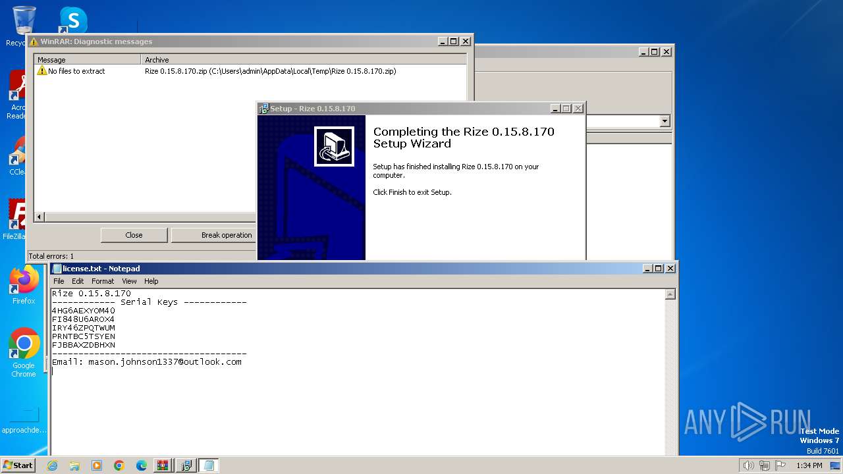The width and height of the screenshot is (843, 474).
Task: Click the Archive column header in WinRAR
Action: click(304, 59)
